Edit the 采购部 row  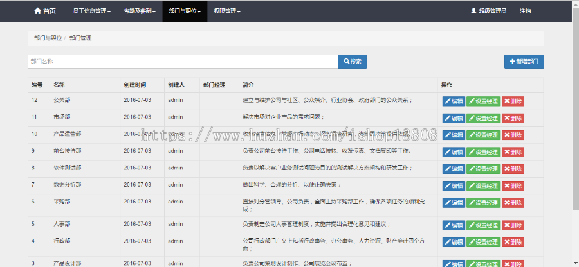pyautogui.click(x=454, y=203)
